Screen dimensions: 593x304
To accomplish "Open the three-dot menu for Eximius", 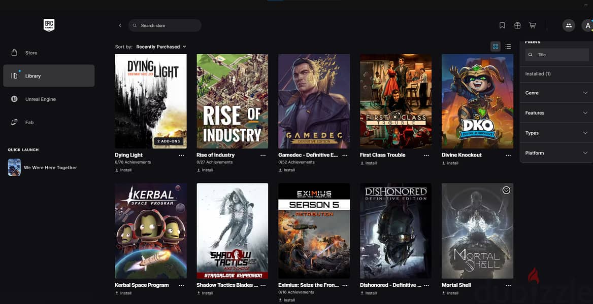I will click(x=345, y=285).
